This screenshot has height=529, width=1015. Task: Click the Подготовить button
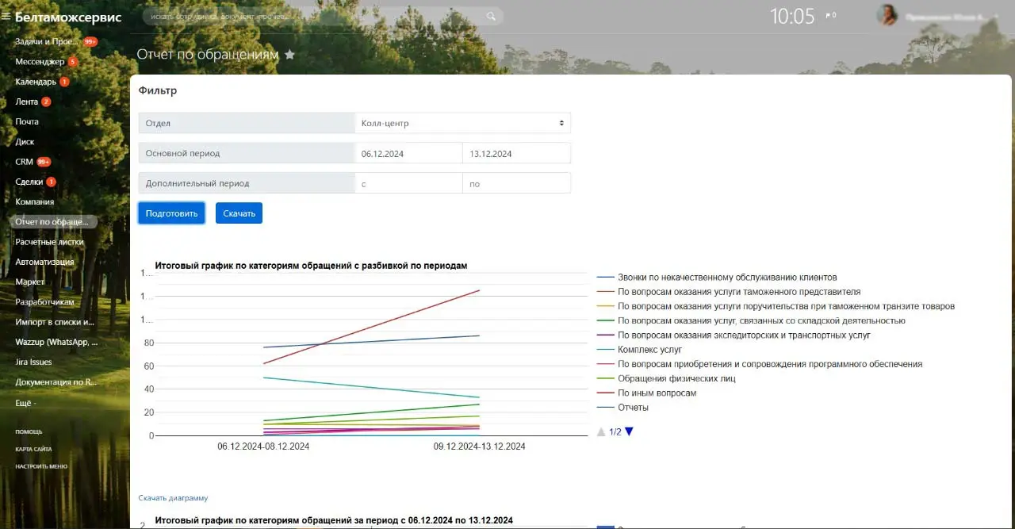coord(171,213)
